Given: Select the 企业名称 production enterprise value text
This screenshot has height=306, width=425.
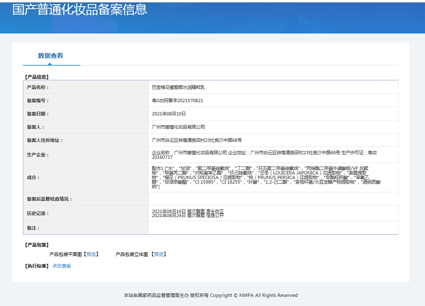Looking at the screenshot, I should (x=264, y=155).
